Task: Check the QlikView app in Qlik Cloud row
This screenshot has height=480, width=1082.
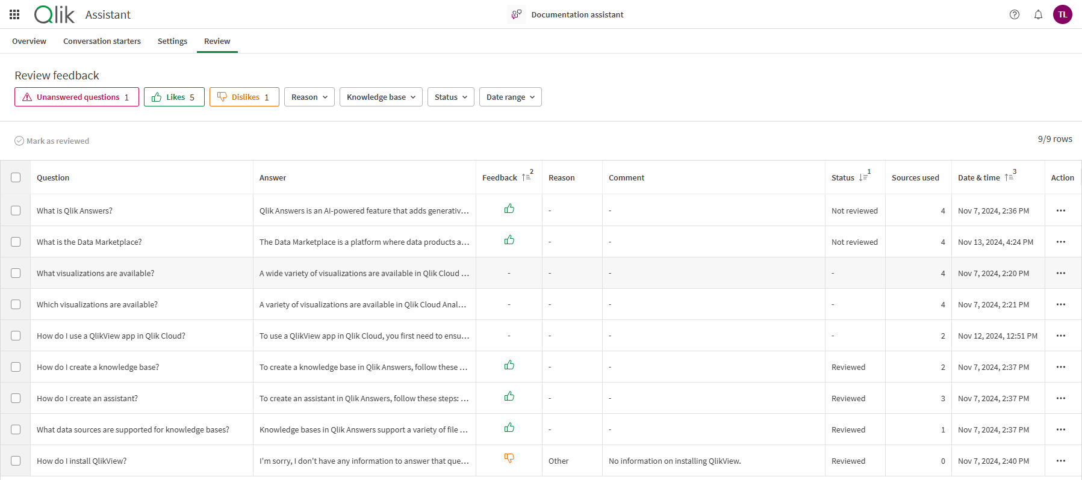Action: 16,336
